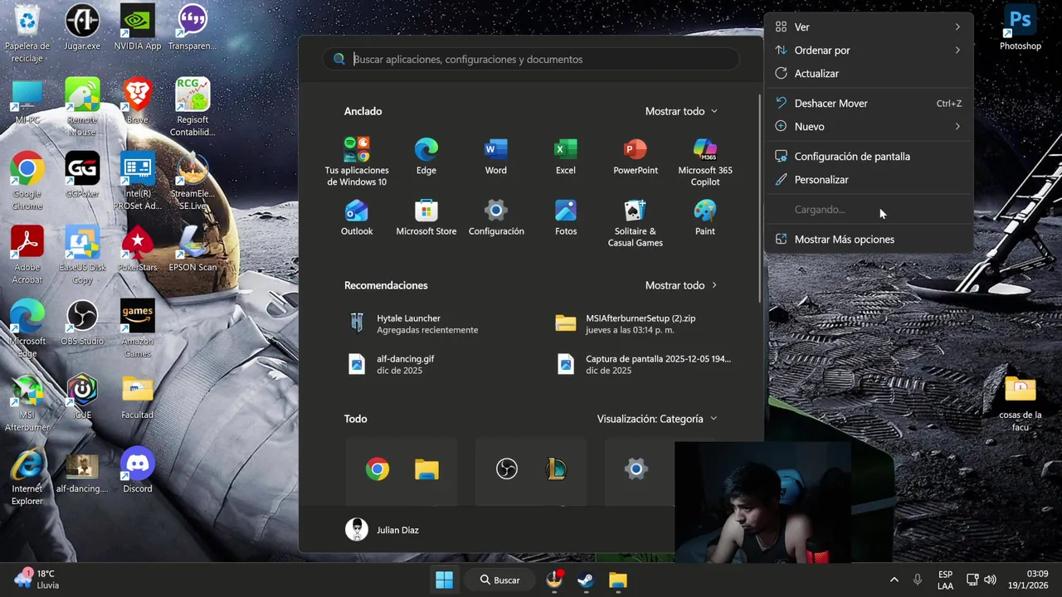Image resolution: width=1062 pixels, height=597 pixels.
Task: Expand Nuevo submenu in context menu
Action: click(x=868, y=126)
